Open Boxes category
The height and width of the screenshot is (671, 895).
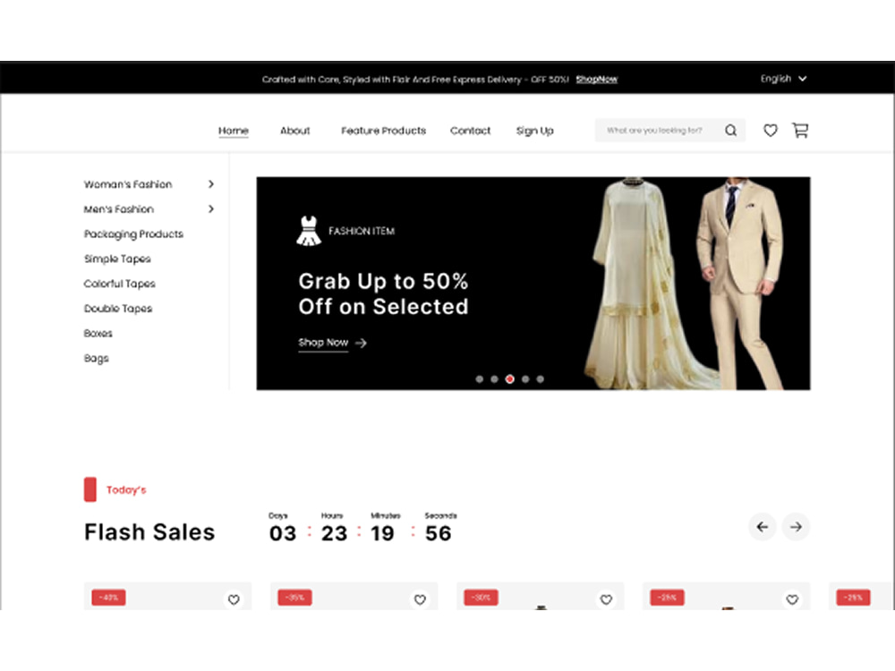point(98,333)
